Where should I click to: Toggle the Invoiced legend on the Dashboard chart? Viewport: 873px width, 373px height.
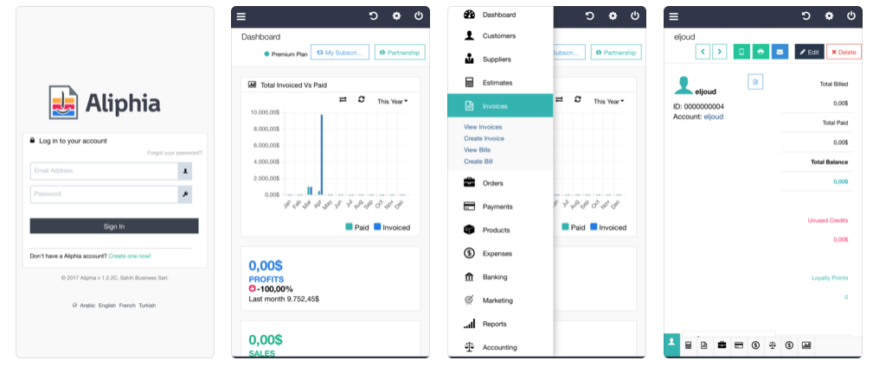(x=392, y=227)
